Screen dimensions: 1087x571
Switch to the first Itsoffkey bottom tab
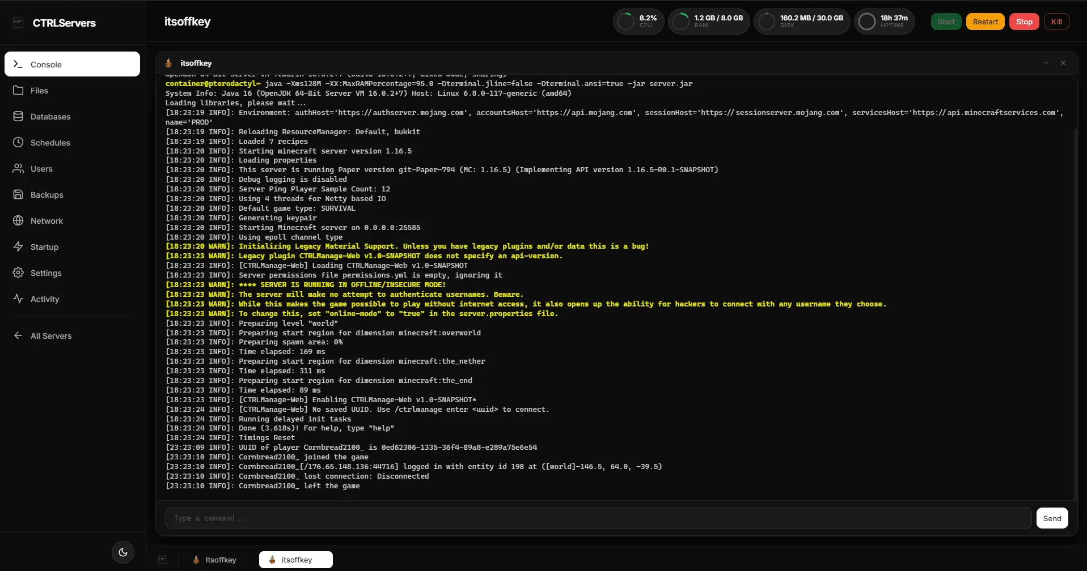pyautogui.click(x=214, y=560)
